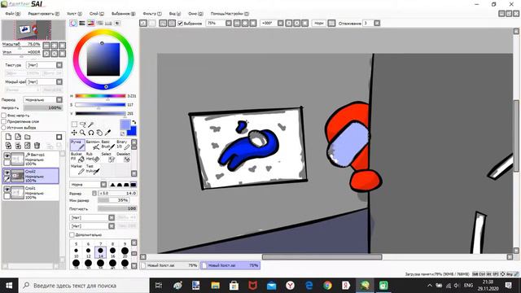The height and width of the screenshot is (293, 521).
Task: Enable the Фикс непр-ть checkbox
Action: click(4, 116)
